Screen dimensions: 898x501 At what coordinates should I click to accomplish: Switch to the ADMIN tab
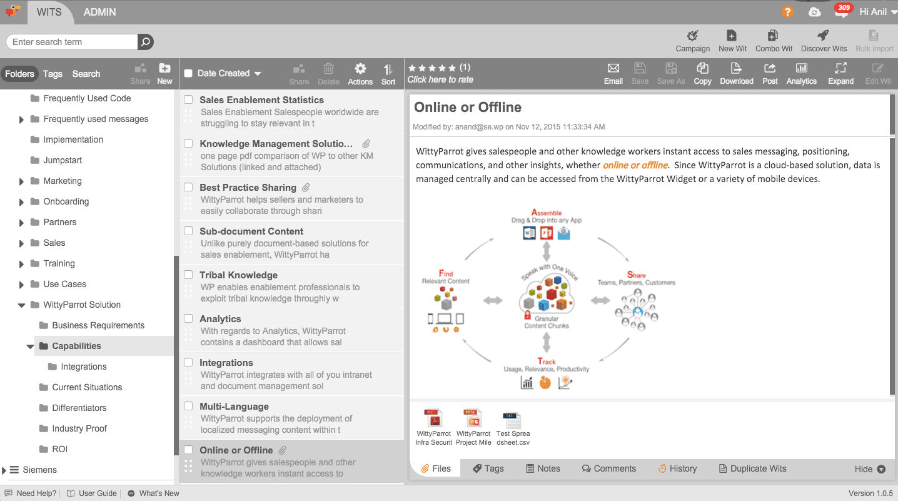click(x=99, y=12)
